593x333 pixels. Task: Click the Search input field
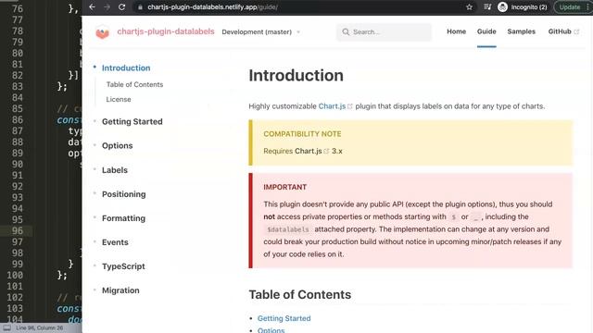pos(384,32)
